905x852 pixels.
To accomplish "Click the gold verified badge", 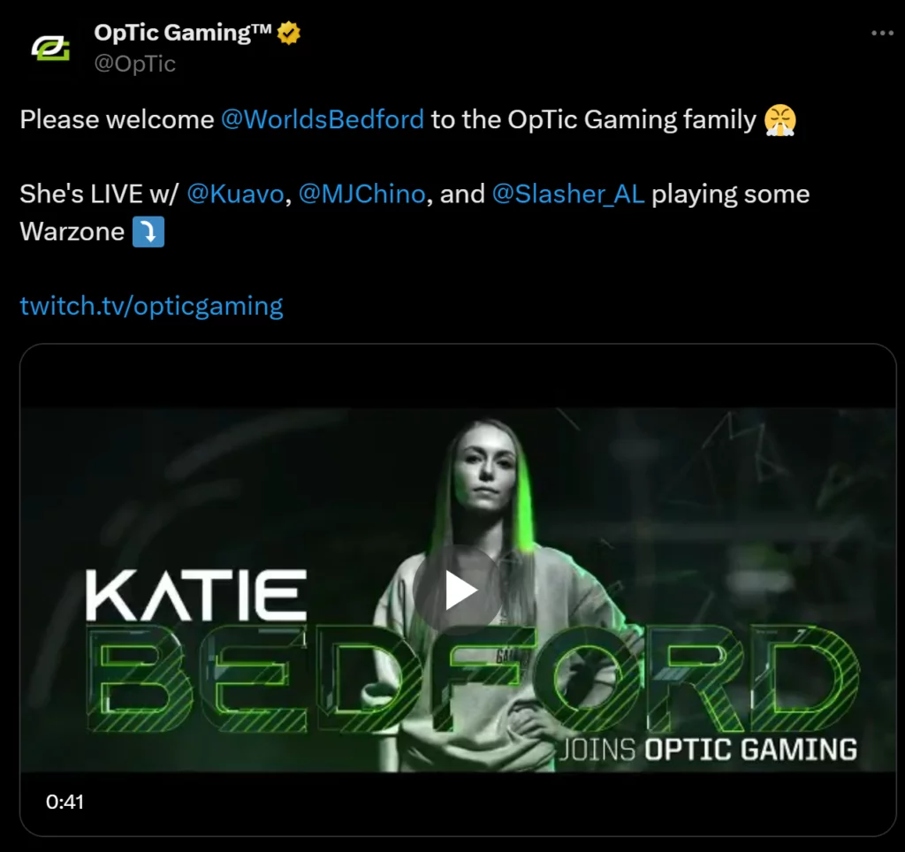I will [x=289, y=33].
